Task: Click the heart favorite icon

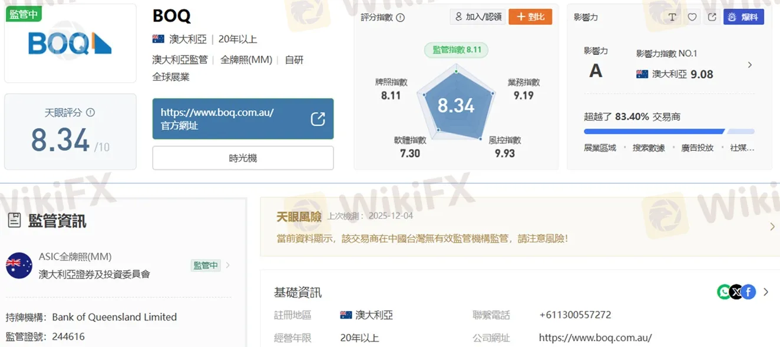Action: 691,17
